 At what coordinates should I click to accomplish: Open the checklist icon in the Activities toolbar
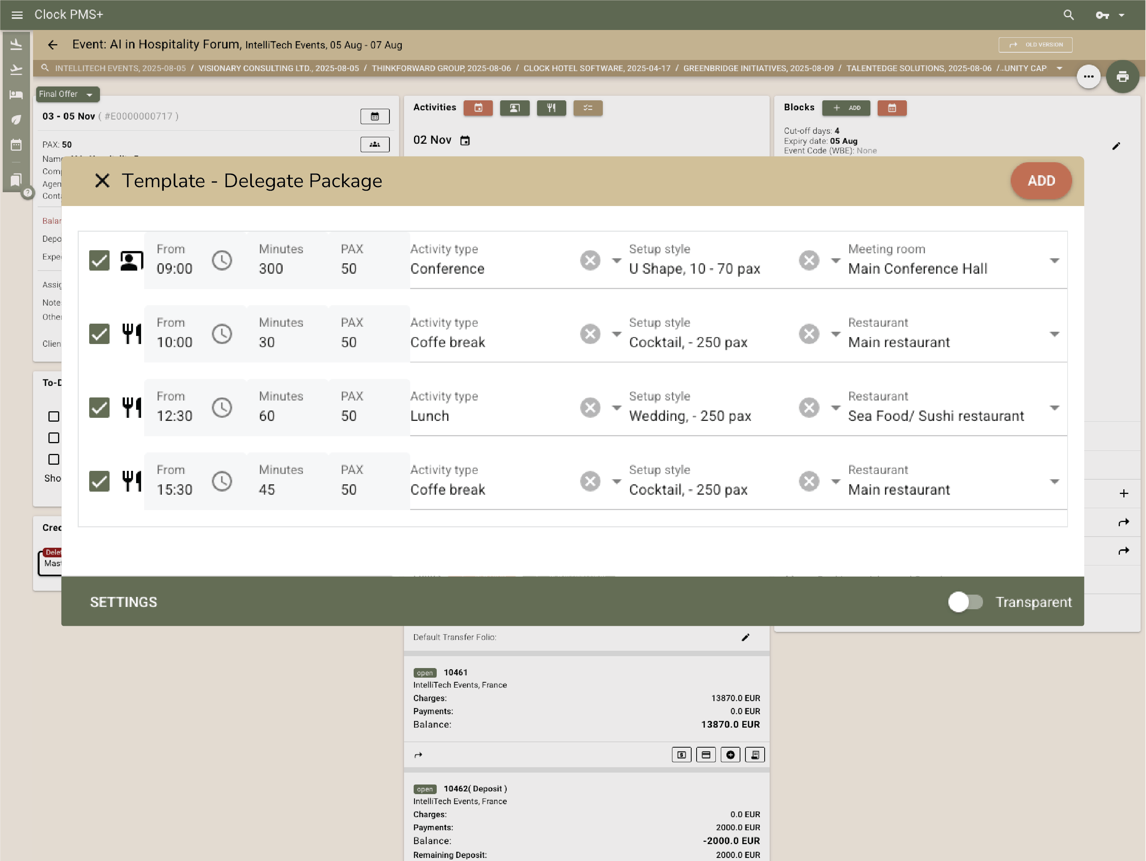pyautogui.click(x=588, y=108)
